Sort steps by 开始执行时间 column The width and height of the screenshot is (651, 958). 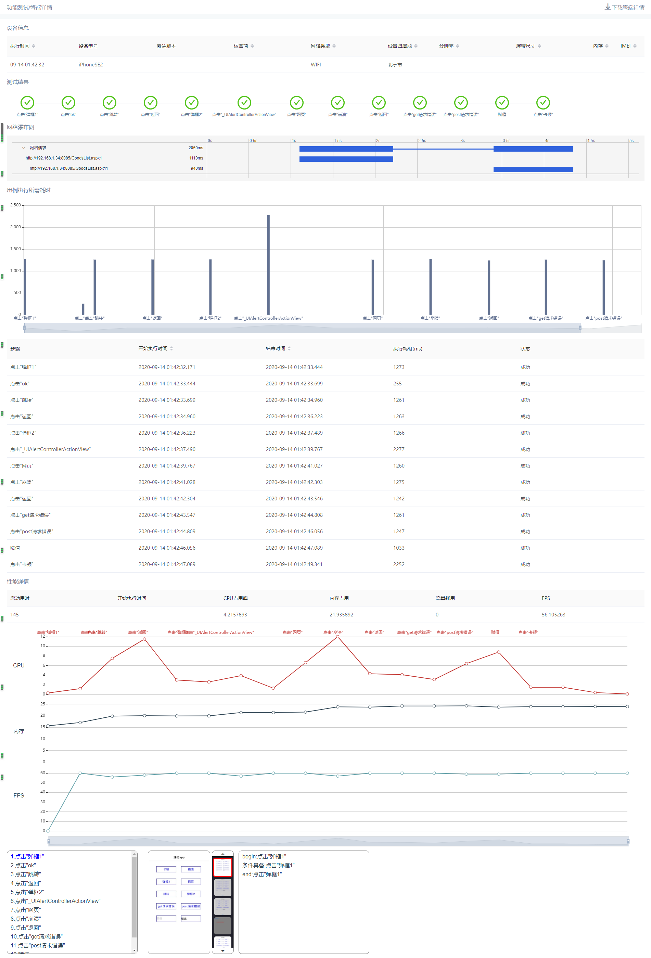[x=171, y=348]
